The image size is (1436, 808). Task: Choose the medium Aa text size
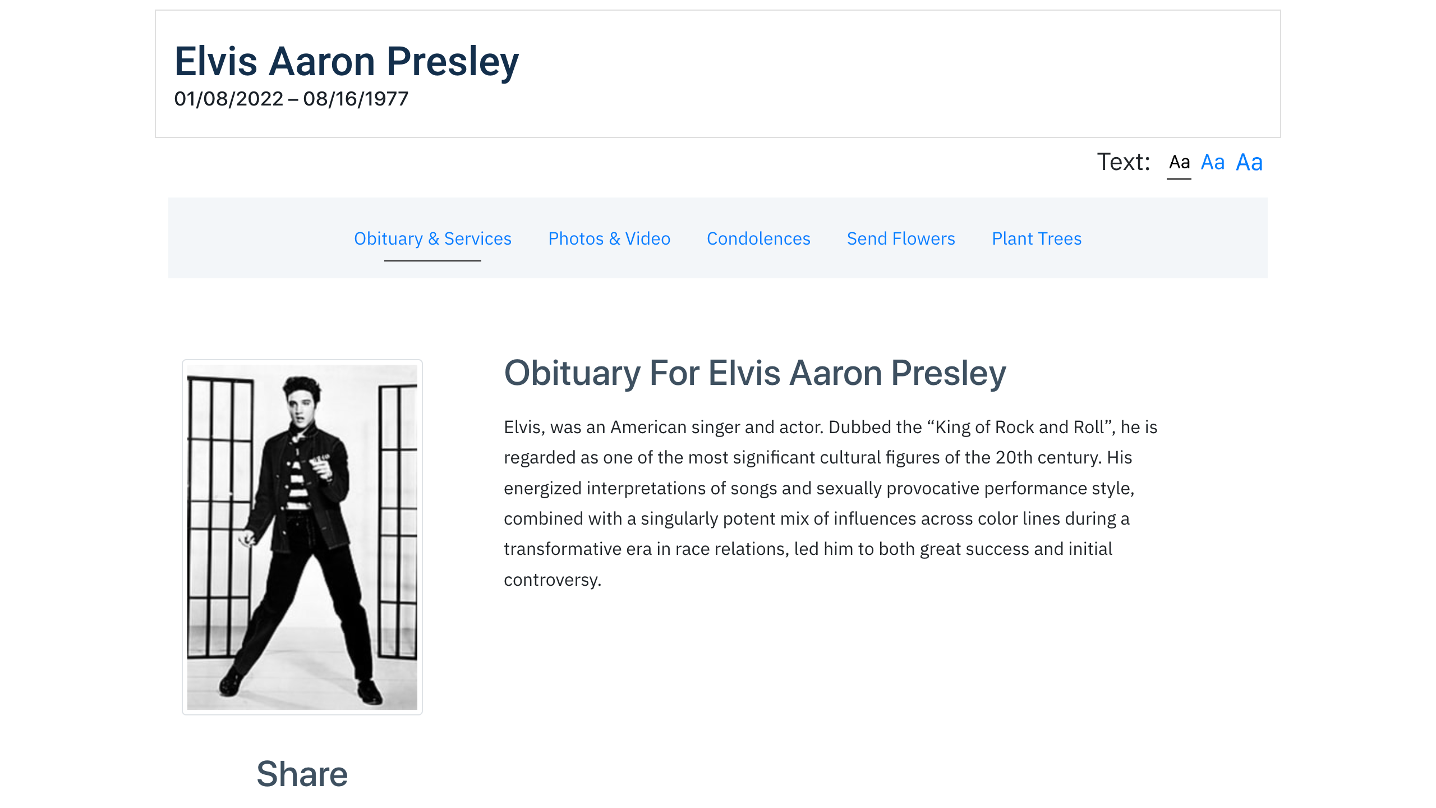click(1213, 163)
